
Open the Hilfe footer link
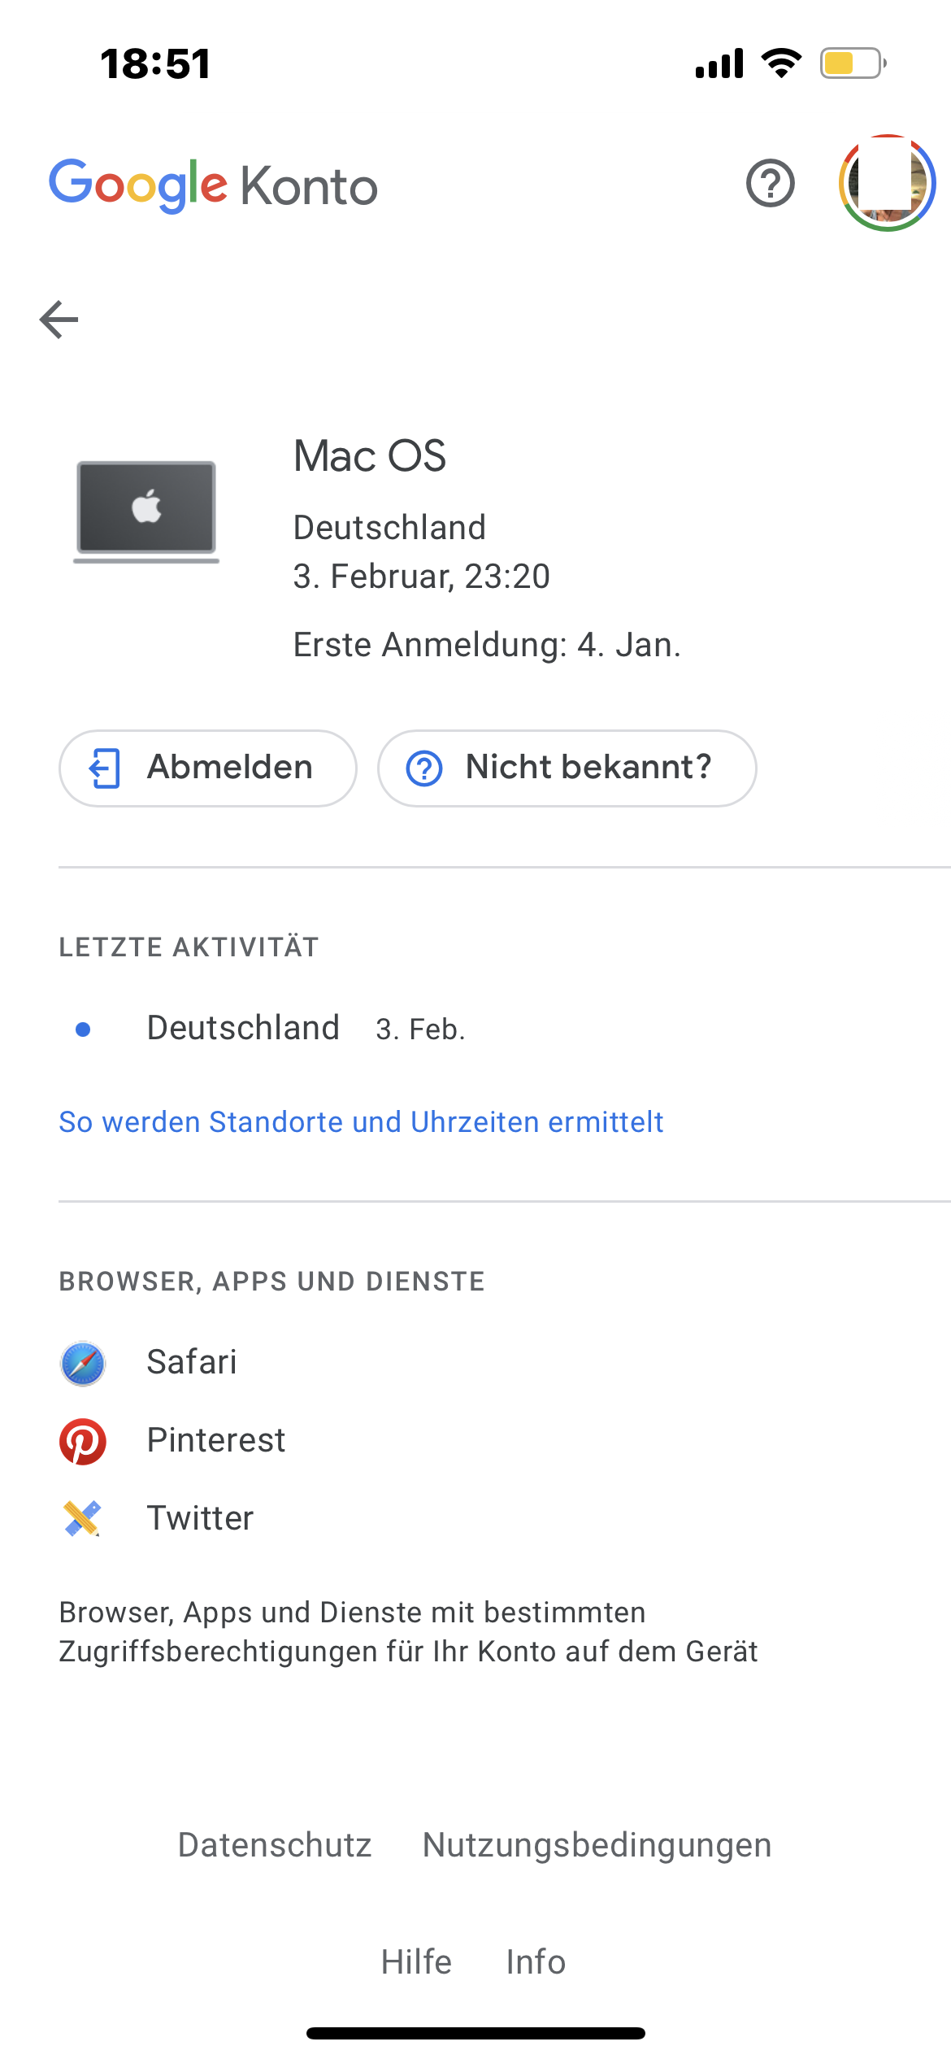(416, 1962)
